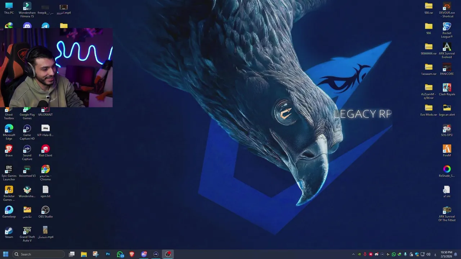
Task: Open the Voicemod V3 desktop shortcut
Action: tap(27, 171)
